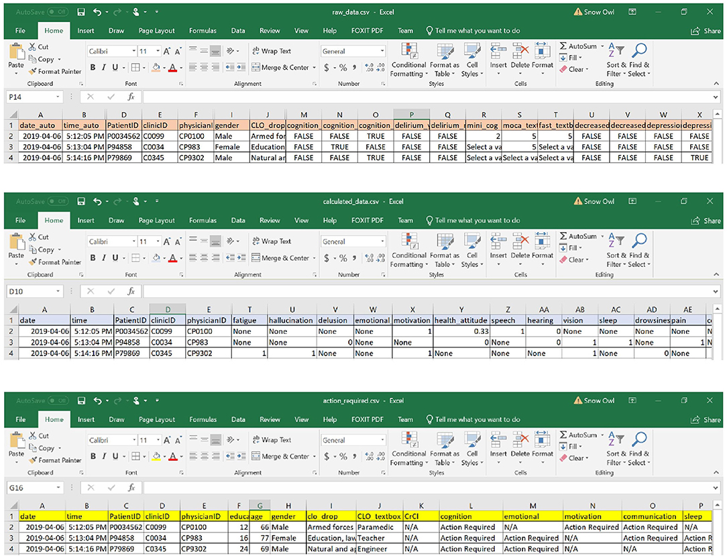The height and width of the screenshot is (556, 727).
Task: Open General number format dropdown in raw_data.csv
Action: [382, 51]
